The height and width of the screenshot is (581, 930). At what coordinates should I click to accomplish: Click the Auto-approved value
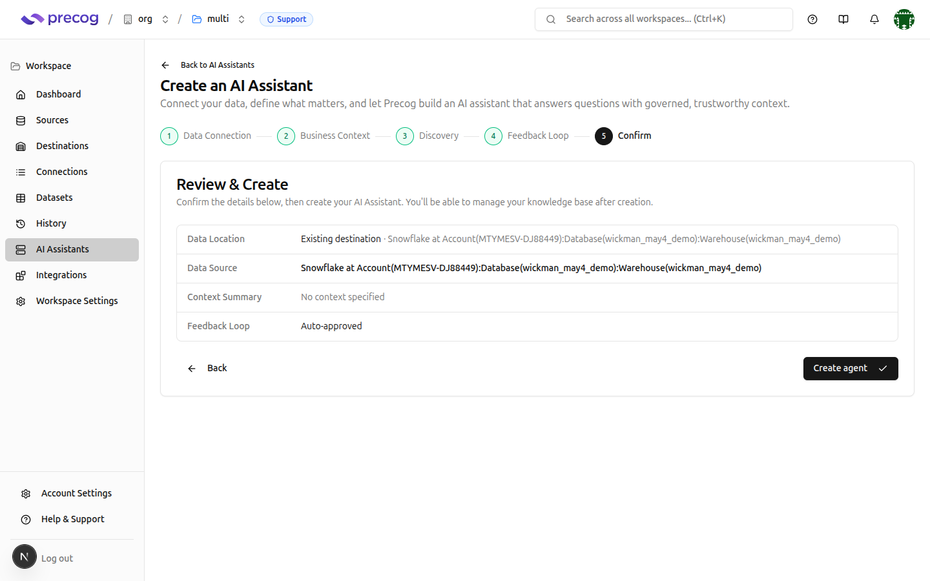coord(331,326)
